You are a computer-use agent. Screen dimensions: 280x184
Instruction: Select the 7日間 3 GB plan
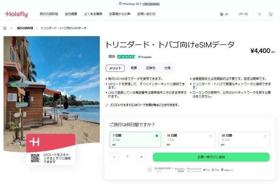[x=135, y=140]
